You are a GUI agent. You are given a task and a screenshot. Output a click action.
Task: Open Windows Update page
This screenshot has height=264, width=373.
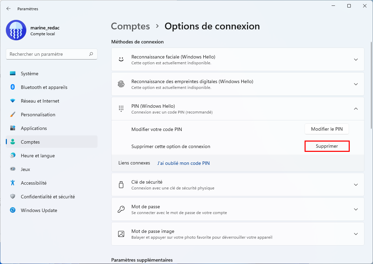[52, 210]
